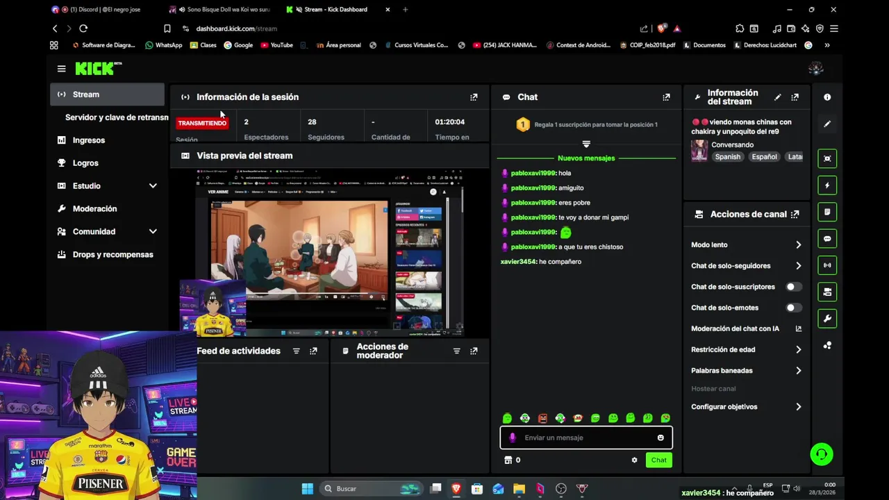The height and width of the screenshot is (500, 889).
Task: Pop out the Información de la sesión panel
Action: 474,97
